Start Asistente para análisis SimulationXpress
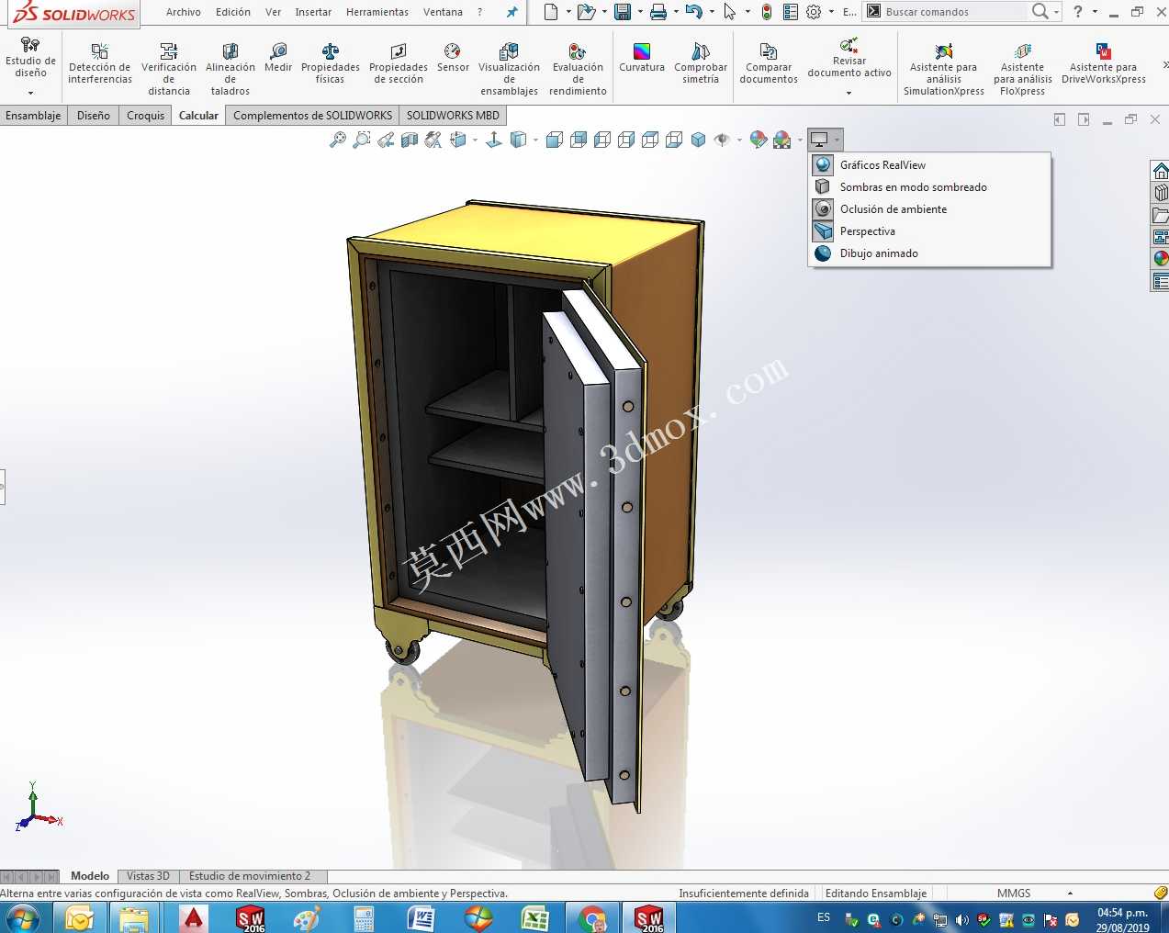This screenshot has height=933, width=1169. pos(943,69)
